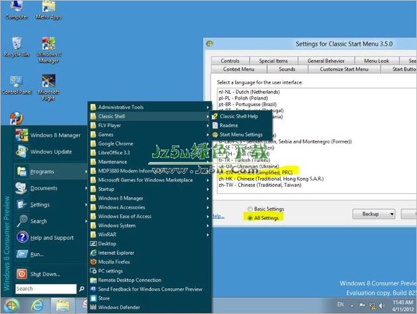
Task: Switch to the Special Items tab
Action: (x=274, y=61)
